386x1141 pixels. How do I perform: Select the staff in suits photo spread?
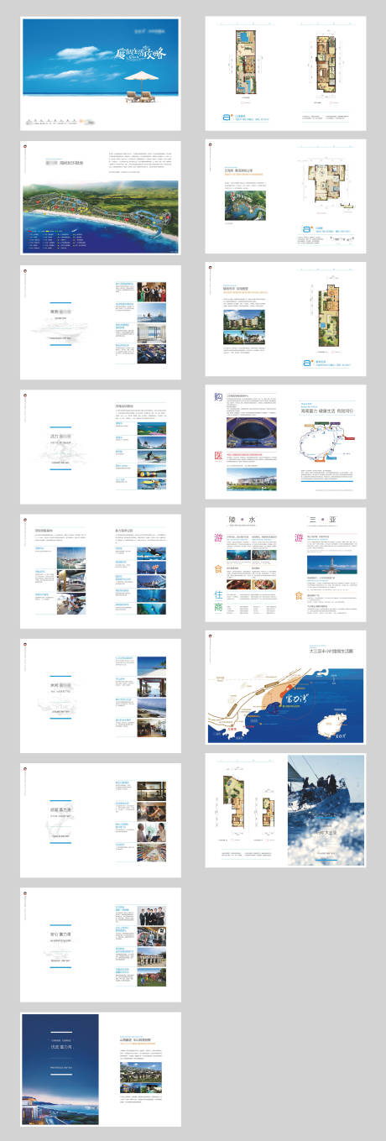[101, 945]
